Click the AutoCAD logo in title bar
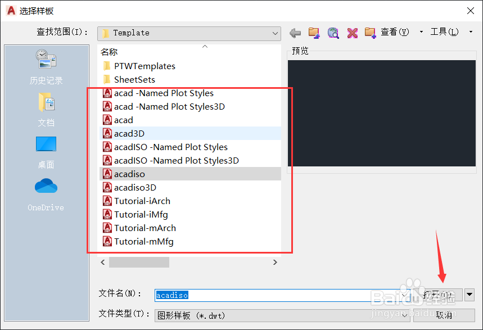The height and width of the screenshot is (330, 483). point(11,11)
